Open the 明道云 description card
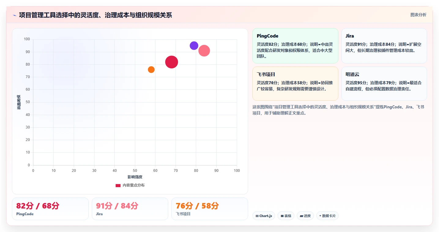Screen dimensions: 439x232 (x=384, y=84)
